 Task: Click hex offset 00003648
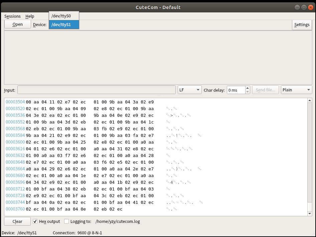[15, 162]
